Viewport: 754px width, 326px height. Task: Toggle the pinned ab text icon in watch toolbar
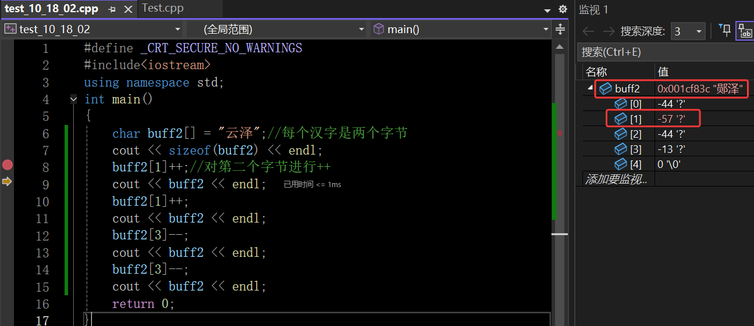pos(745,31)
